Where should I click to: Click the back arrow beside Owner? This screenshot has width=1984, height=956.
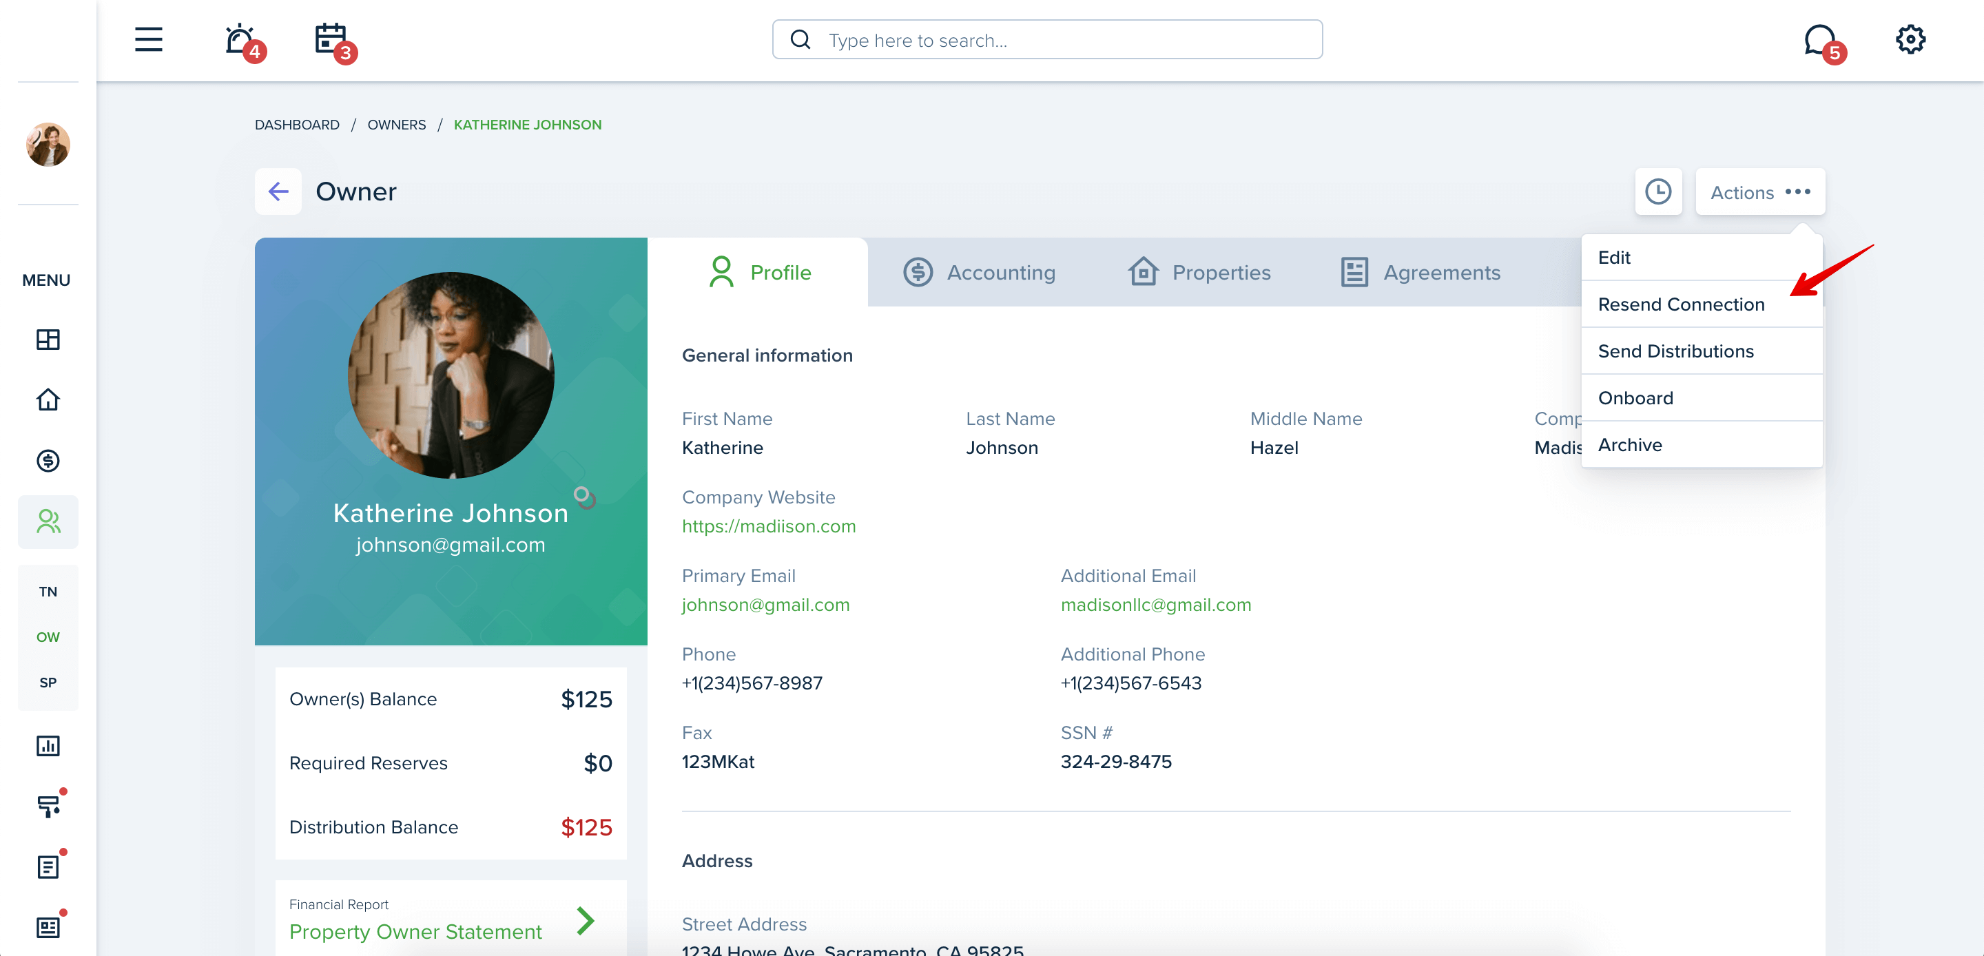coord(278,191)
